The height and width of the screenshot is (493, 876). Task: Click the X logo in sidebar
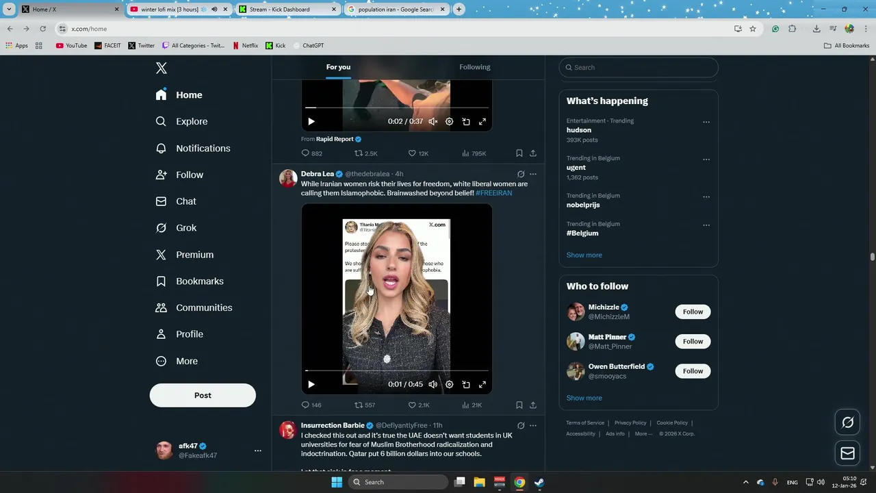click(162, 68)
